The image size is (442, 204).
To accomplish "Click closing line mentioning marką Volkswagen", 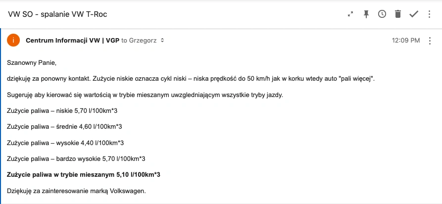I will click(x=76, y=191).
